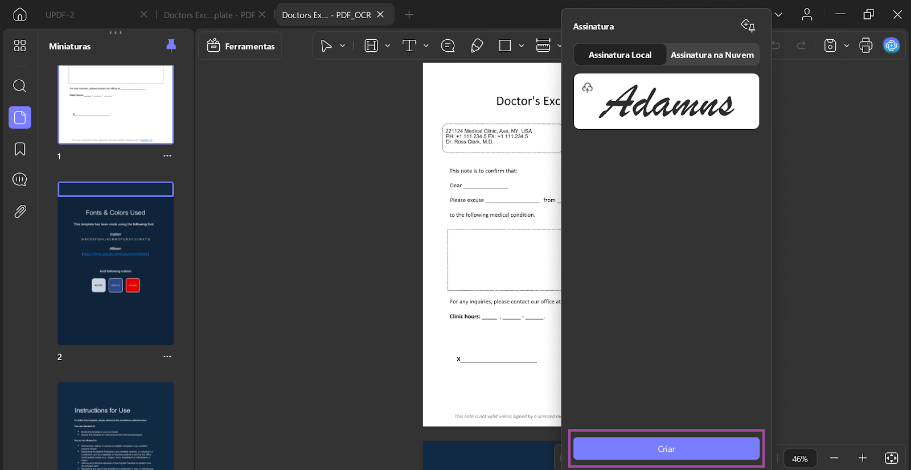911x470 pixels.
Task: Select the measurement ruler tool
Action: 543,46
